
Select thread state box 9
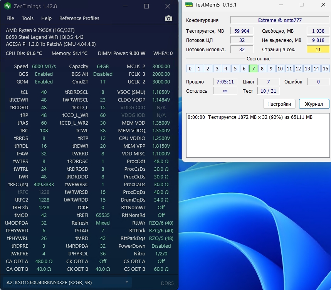pos(271,69)
